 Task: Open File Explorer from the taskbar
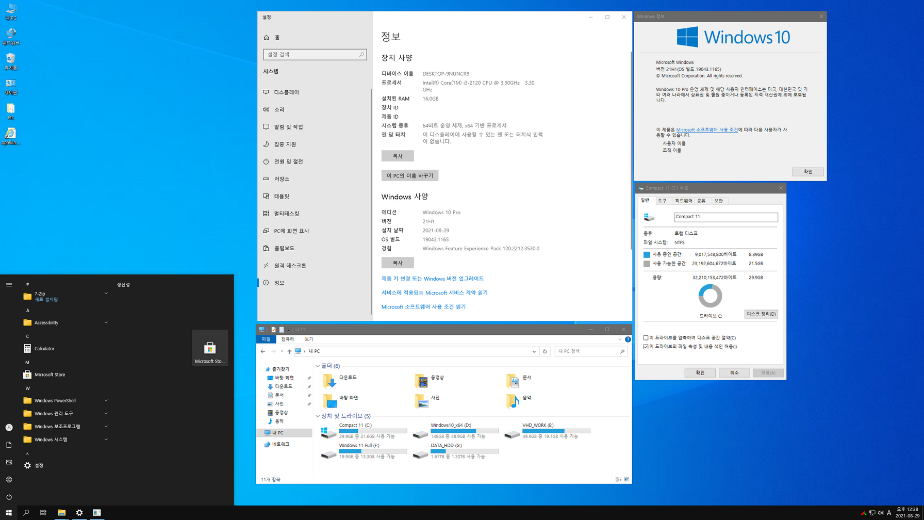pos(61,512)
